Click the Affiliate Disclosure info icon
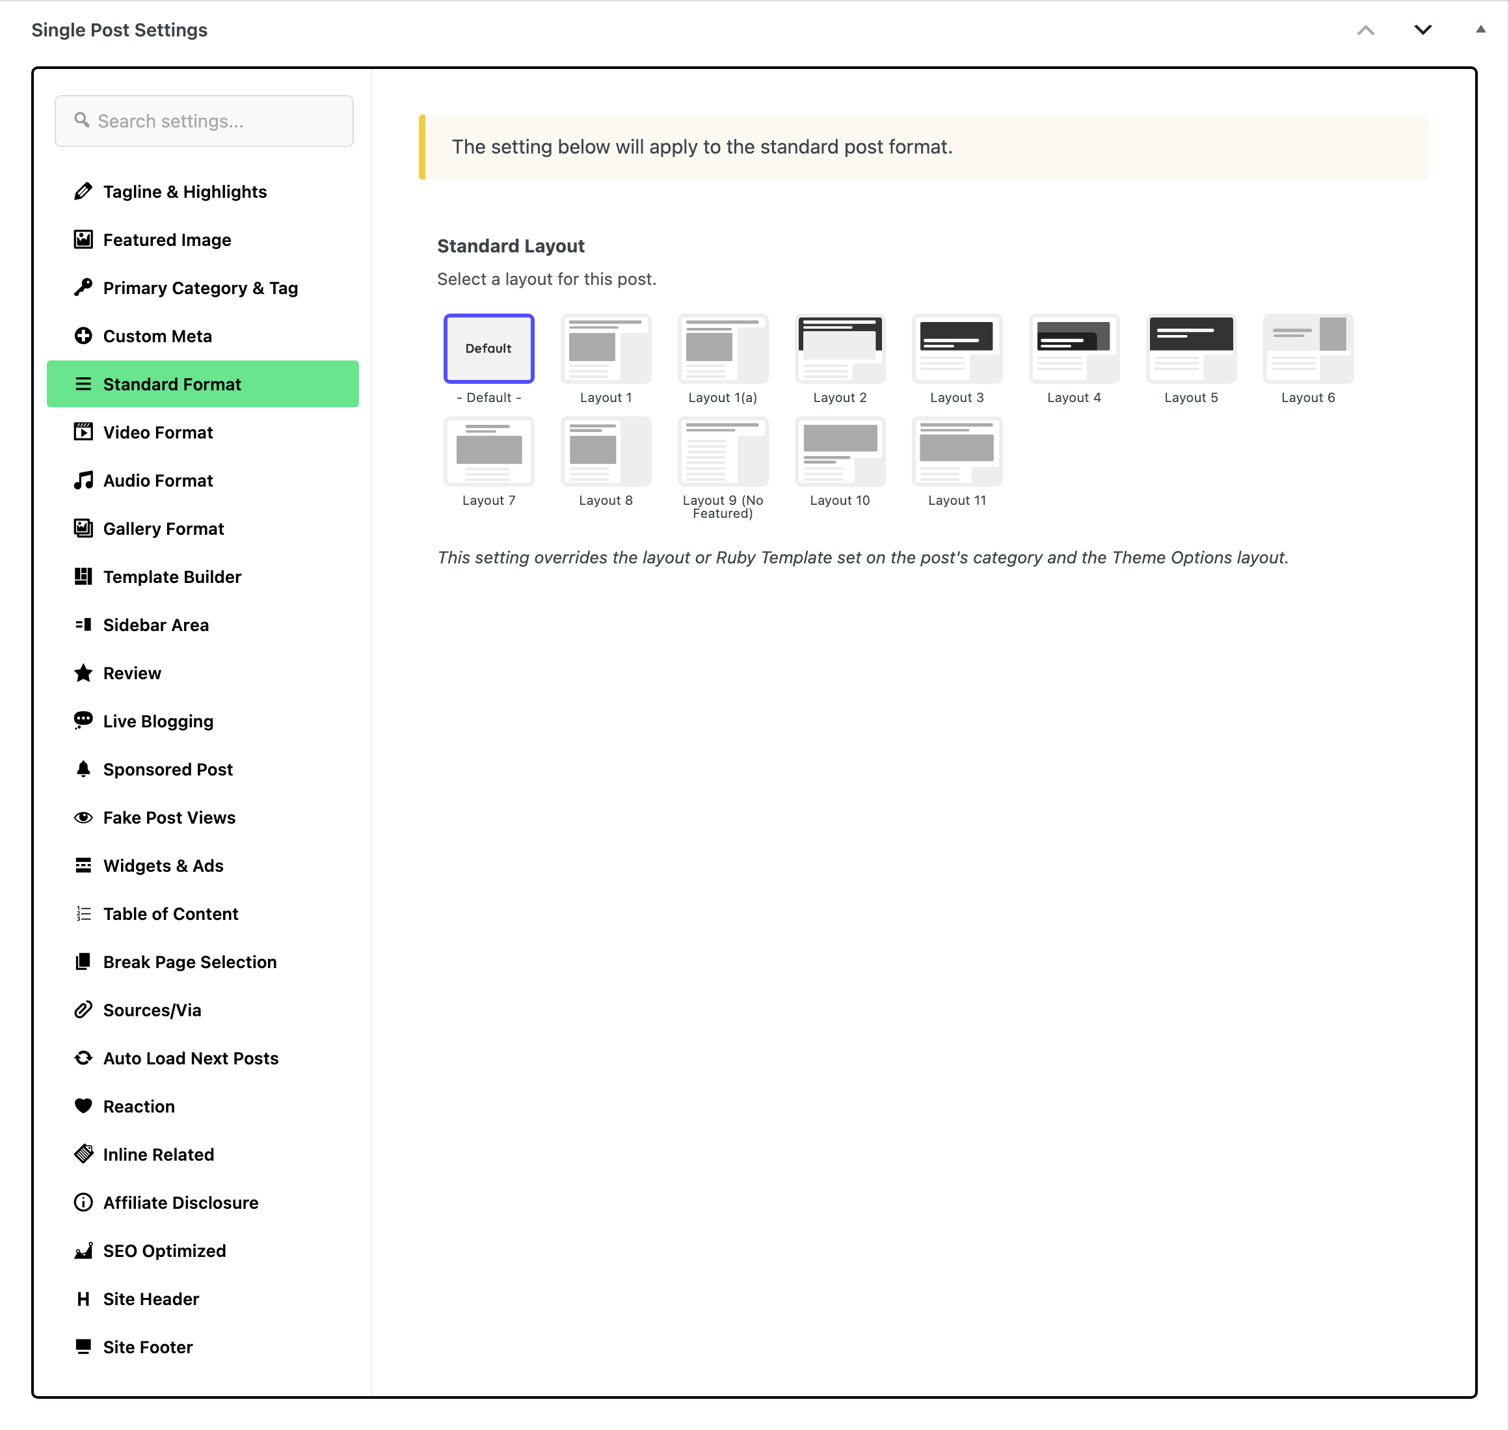Viewport: 1509px width, 1430px height. coord(83,1202)
